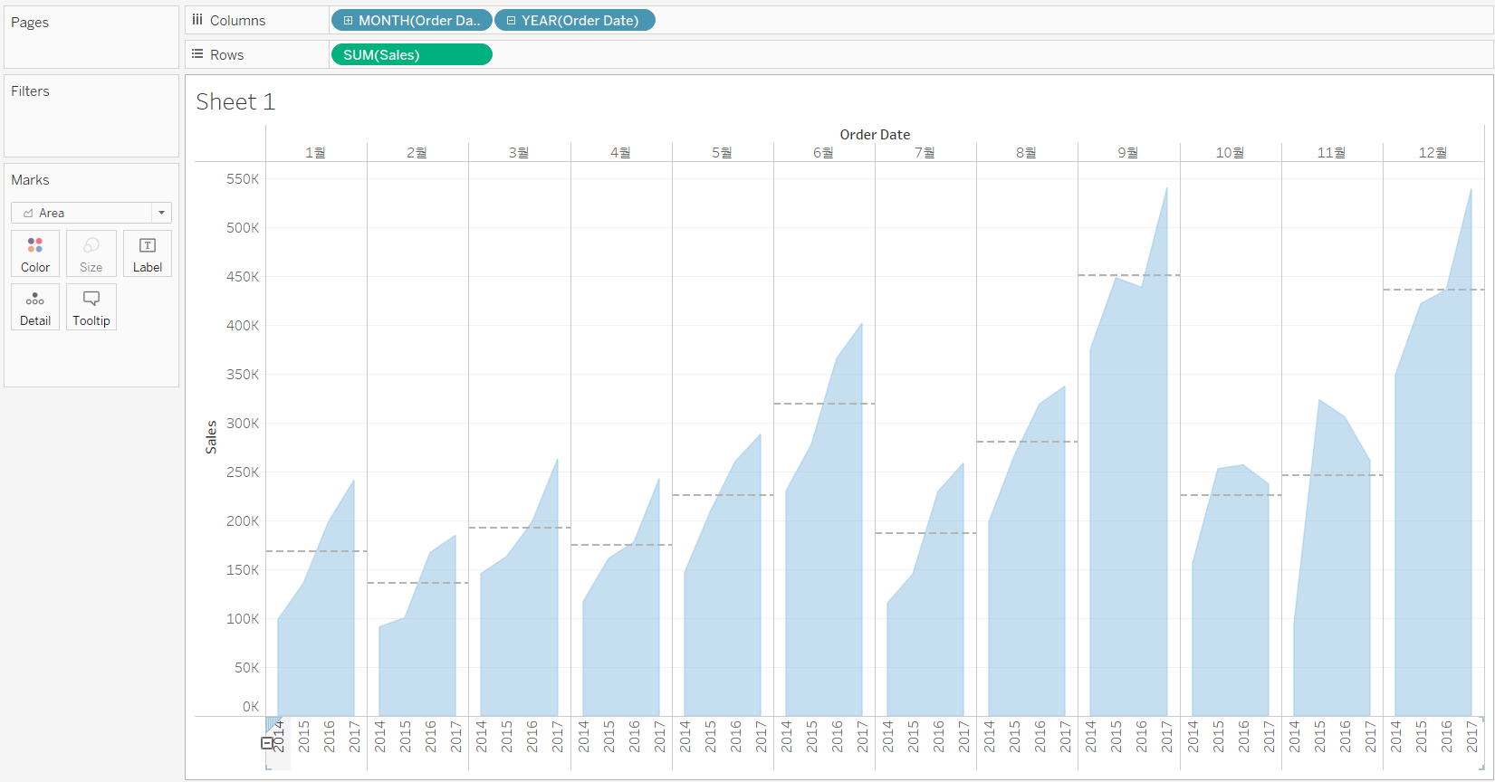Open the Size marks card

click(x=91, y=253)
